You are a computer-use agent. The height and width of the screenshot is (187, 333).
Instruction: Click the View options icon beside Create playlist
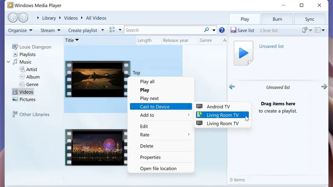pos(112,30)
